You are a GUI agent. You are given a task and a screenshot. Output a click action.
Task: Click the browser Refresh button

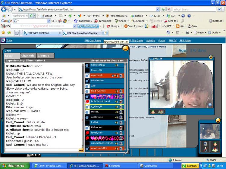pyautogui.click(x=163, y=9)
